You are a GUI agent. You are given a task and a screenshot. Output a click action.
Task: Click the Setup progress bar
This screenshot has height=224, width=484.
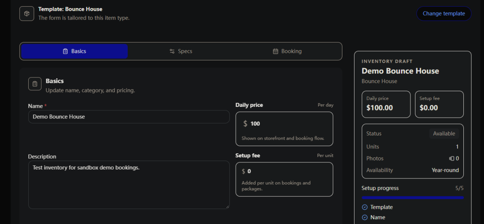coord(412,198)
